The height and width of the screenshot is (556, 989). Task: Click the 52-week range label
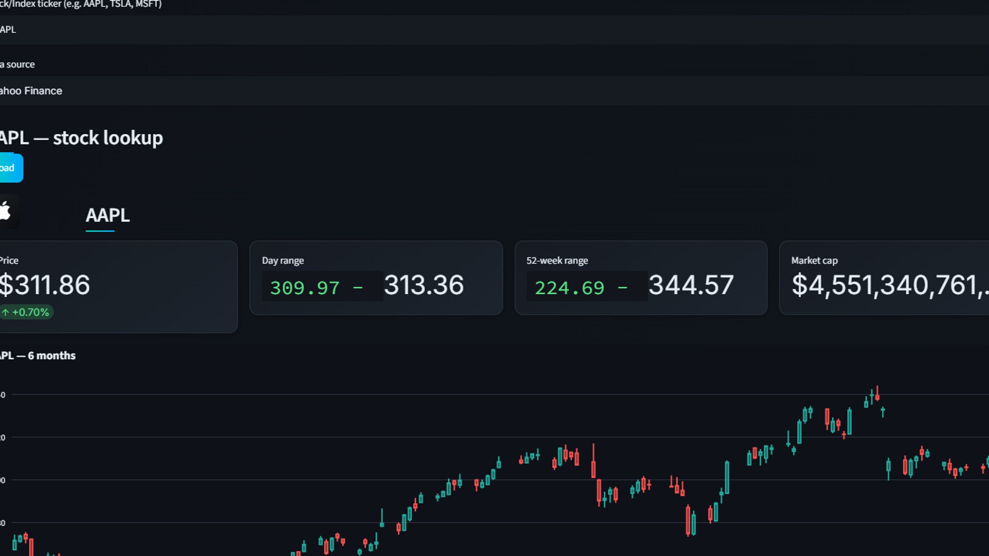point(557,261)
